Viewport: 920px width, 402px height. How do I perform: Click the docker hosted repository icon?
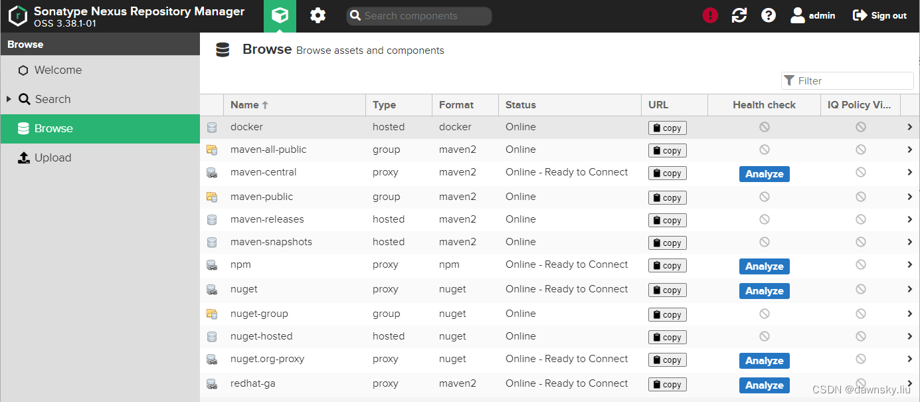click(212, 128)
